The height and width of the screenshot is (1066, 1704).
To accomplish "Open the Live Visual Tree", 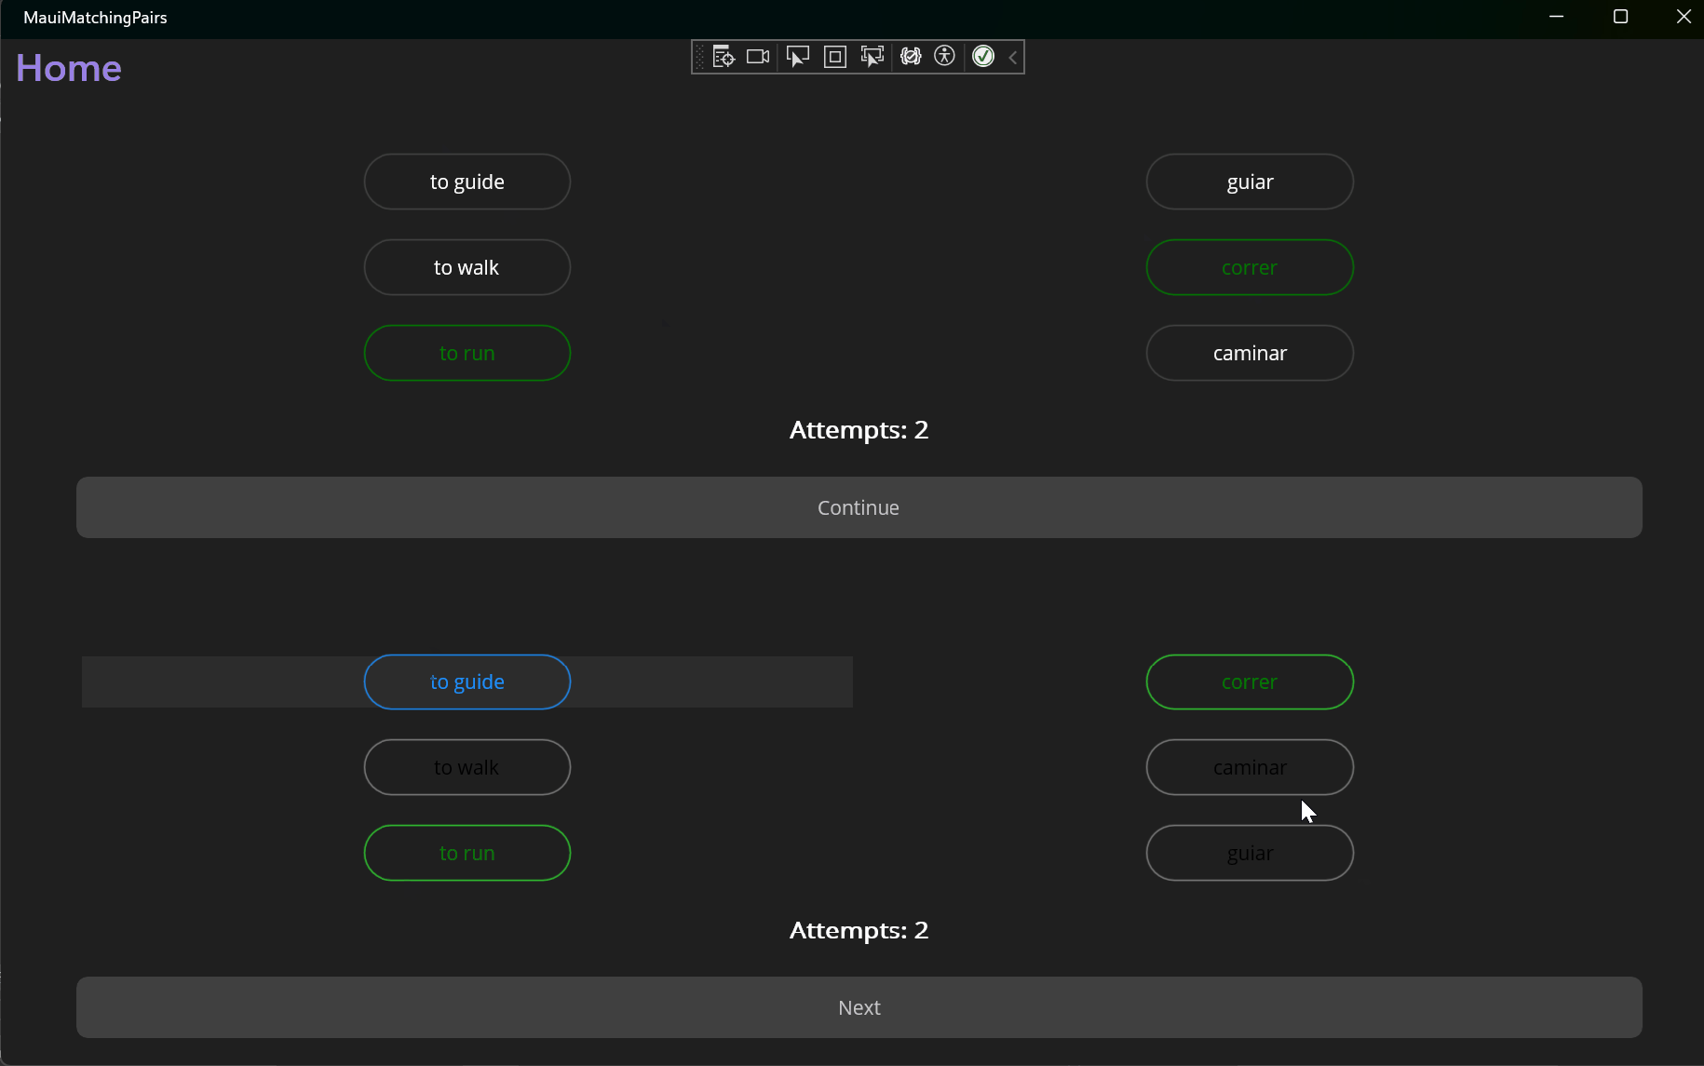I will coord(722,56).
